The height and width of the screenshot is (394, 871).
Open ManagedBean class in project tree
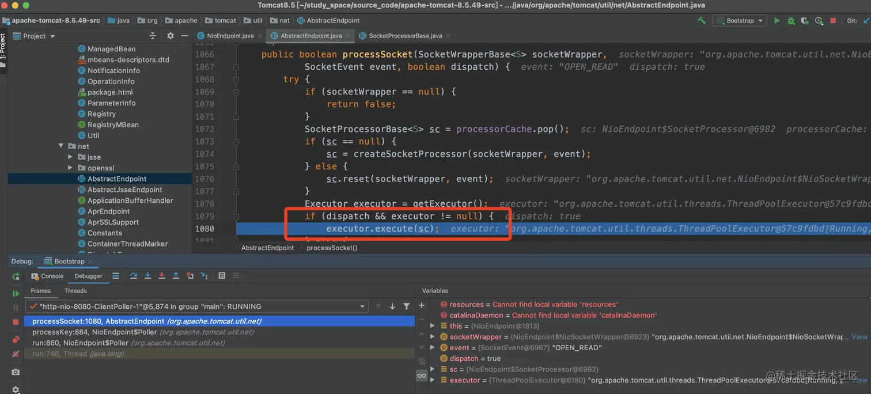pyautogui.click(x=111, y=49)
